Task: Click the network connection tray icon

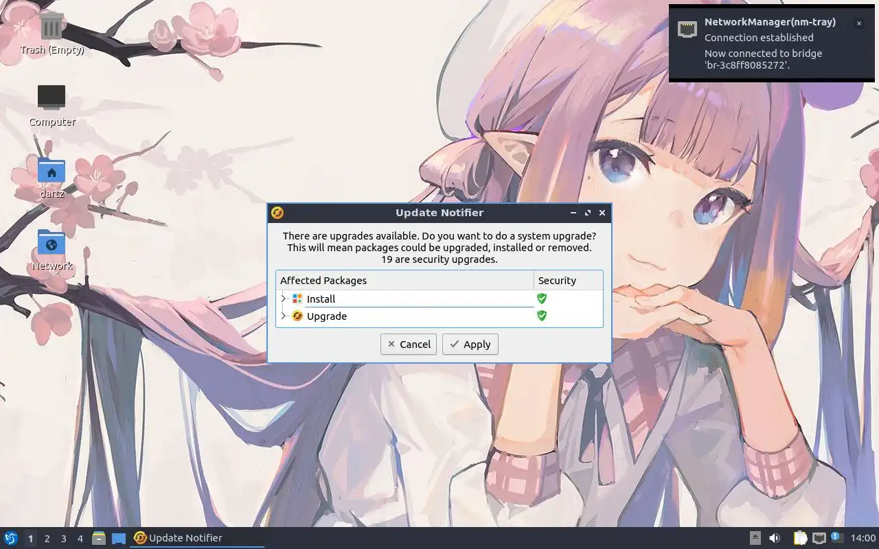Action: [819, 538]
